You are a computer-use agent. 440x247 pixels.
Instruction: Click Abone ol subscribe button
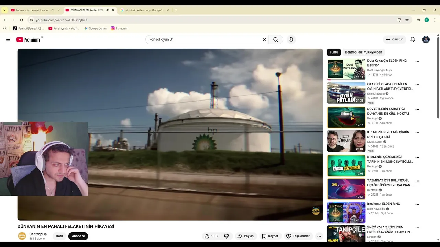pyautogui.click(x=78, y=236)
